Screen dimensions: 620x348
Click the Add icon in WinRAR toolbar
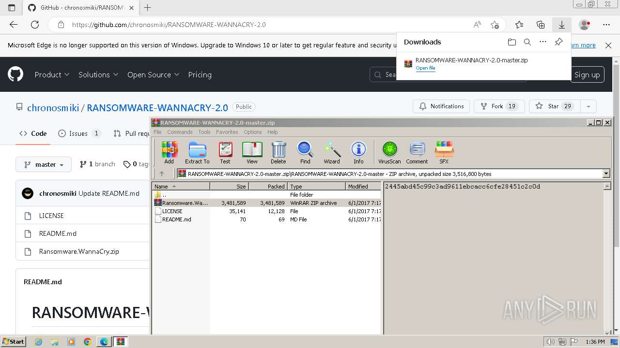coord(169,153)
